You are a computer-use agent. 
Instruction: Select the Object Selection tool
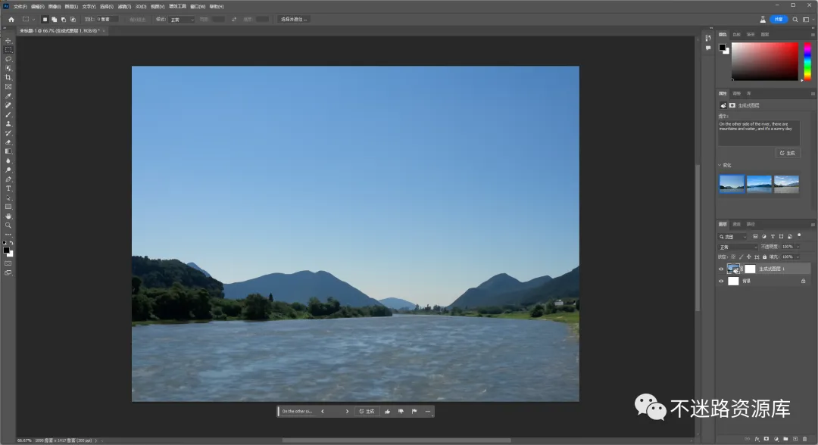click(8, 68)
